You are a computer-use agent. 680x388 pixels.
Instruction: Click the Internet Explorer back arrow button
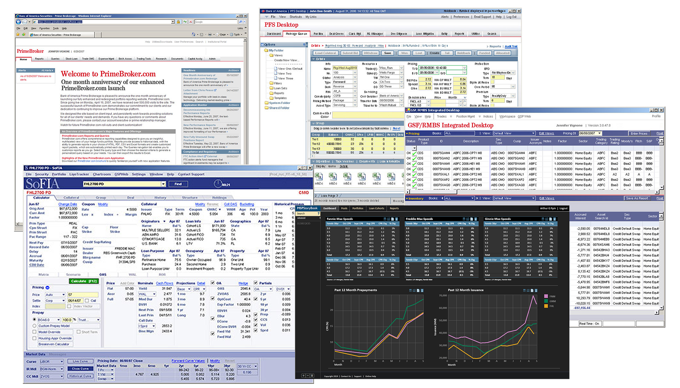(19, 22)
